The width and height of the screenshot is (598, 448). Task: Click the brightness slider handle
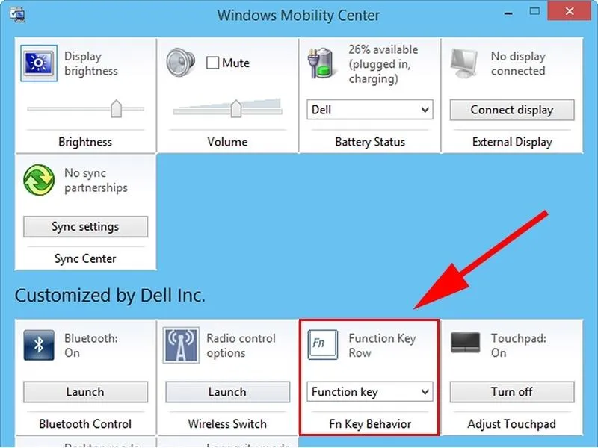pos(116,109)
